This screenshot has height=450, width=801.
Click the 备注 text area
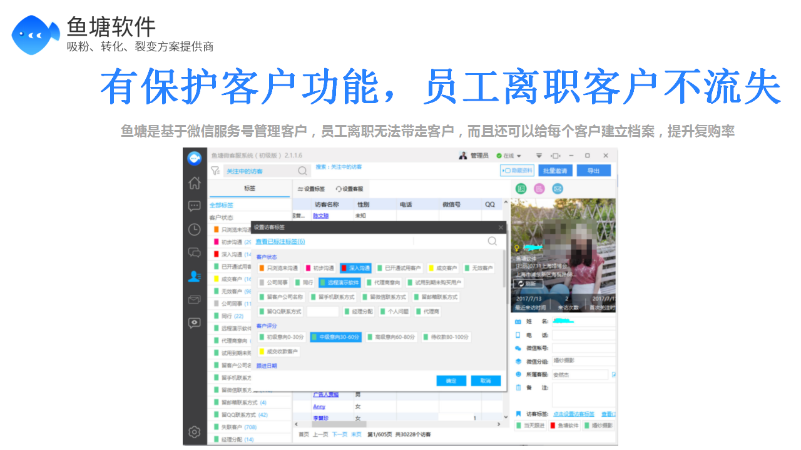pyautogui.click(x=584, y=395)
